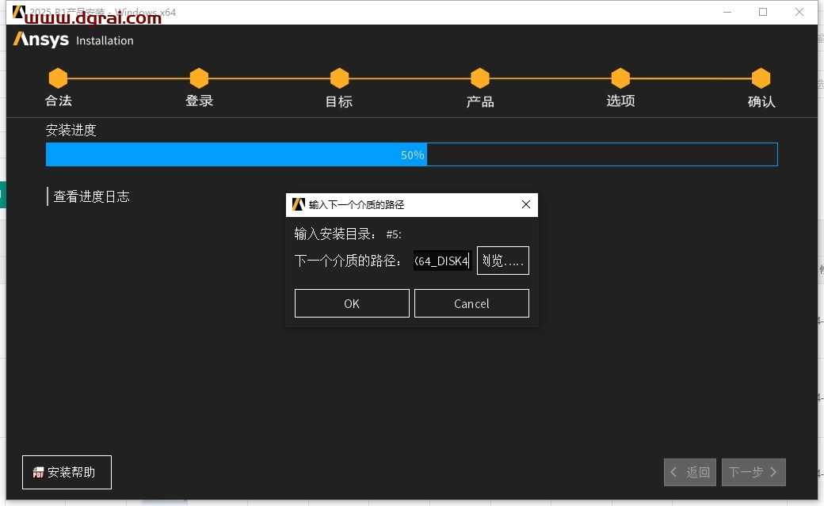Select the 选项 step hexagon
Image resolution: width=824 pixels, height=506 pixels.
[620, 78]
